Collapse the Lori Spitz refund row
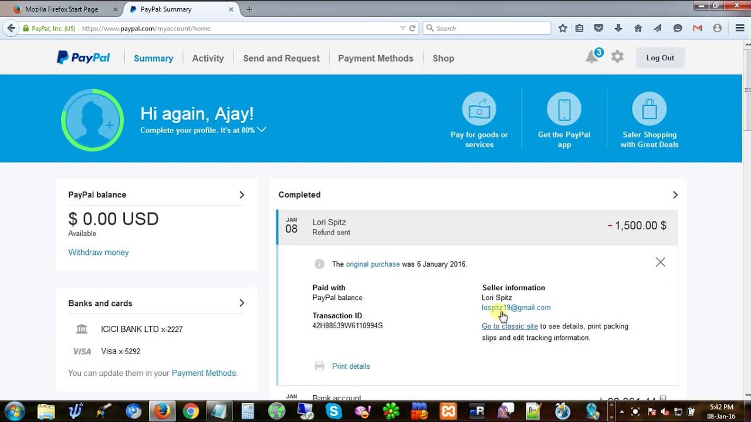This screenshot has height=422, width=751. tap(478, 227)
